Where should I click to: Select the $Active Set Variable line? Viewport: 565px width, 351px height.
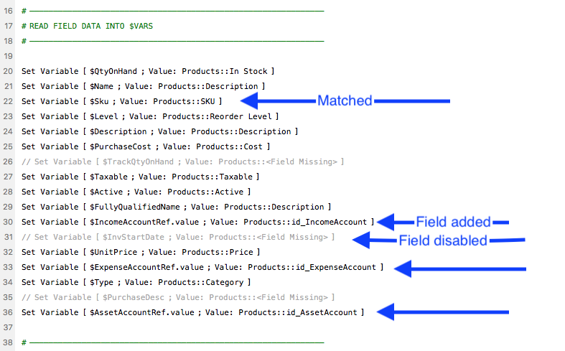pos(136,192)
